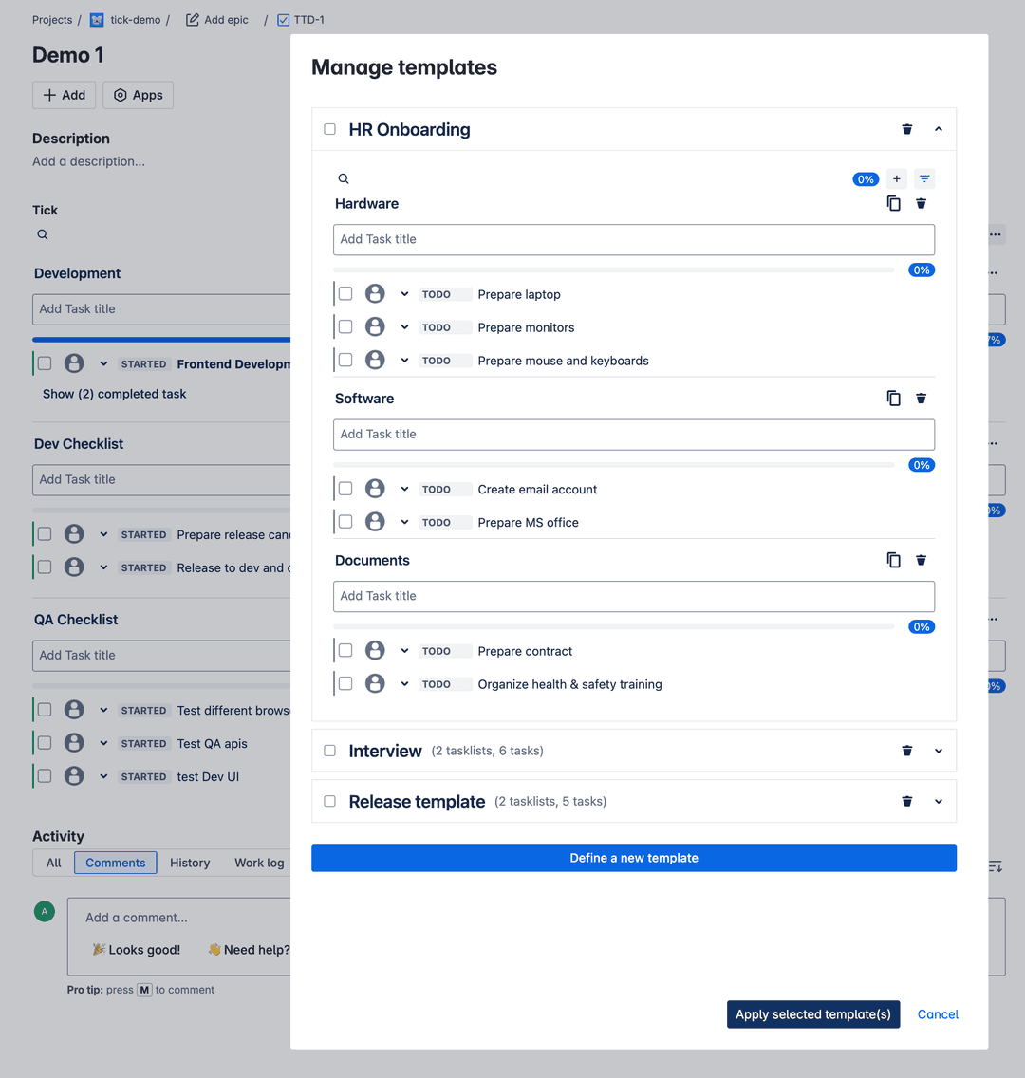Go to Projects in breadcrumbs
The image size is (1025, 1078).
coord(52,20)
